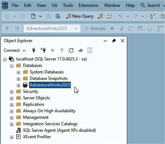Open the New File dropdown arrow
The width and height of the screenshot is (165, 144).
pos(41,16)
